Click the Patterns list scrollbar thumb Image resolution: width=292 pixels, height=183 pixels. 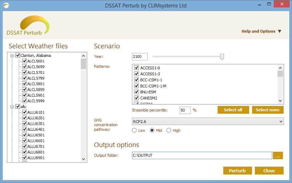pos(280,74)
